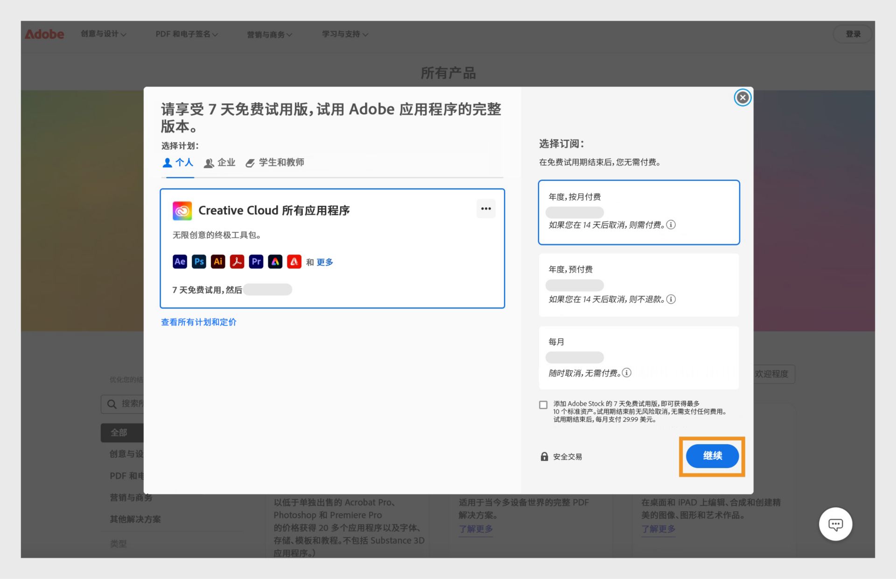
Task: Open the chat support bubble
Action: (835, 524)
